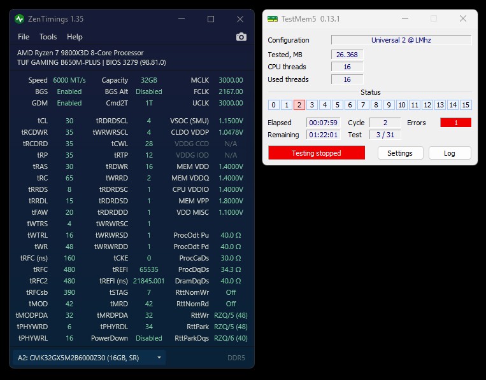The image size is (486, 380).
Task: Click the Used threads value field
Action: click(347, 79)
